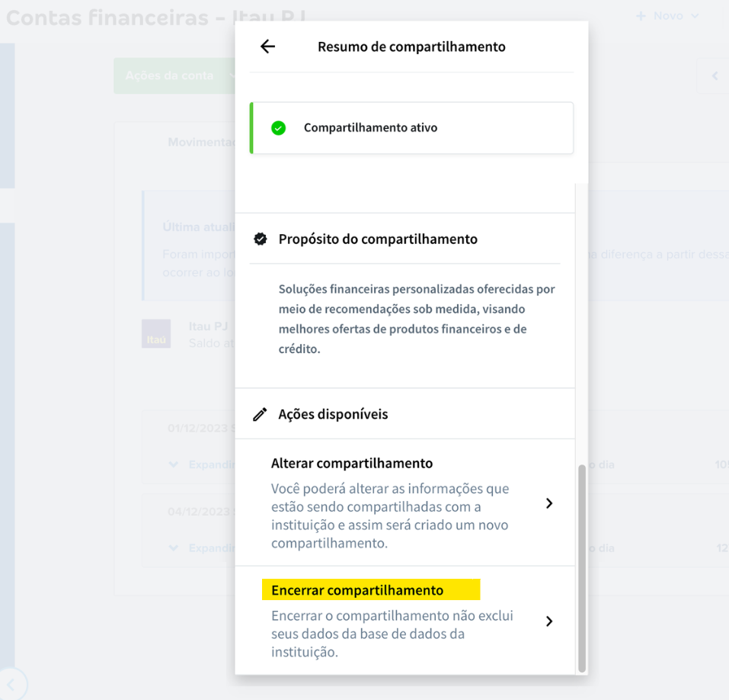Click the Ações disponíveis heading
This screenshot has height=700, width=729.
click(333, 414)
